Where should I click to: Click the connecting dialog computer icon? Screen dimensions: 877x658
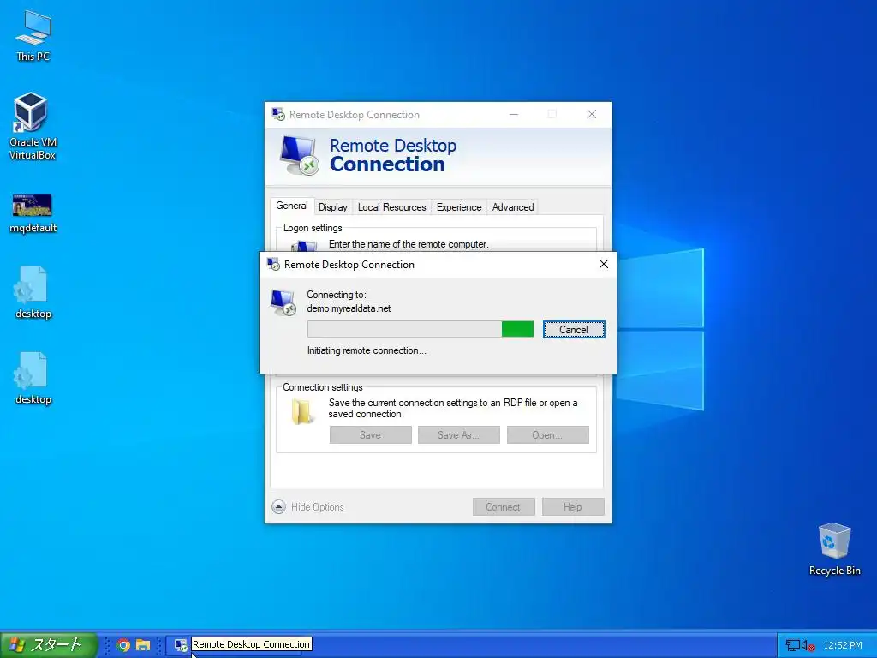283,302
